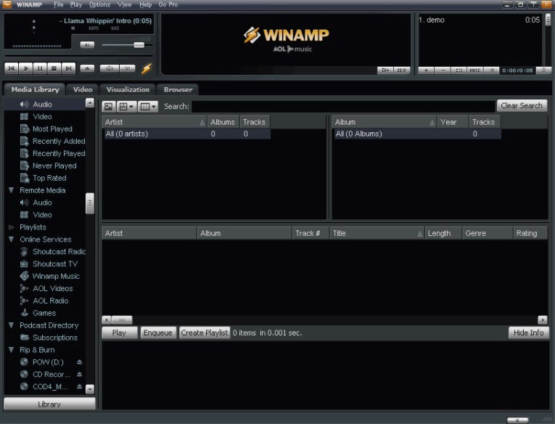Click the Create Playlist button
The image size is (555, 424).
tap(205, 333)
